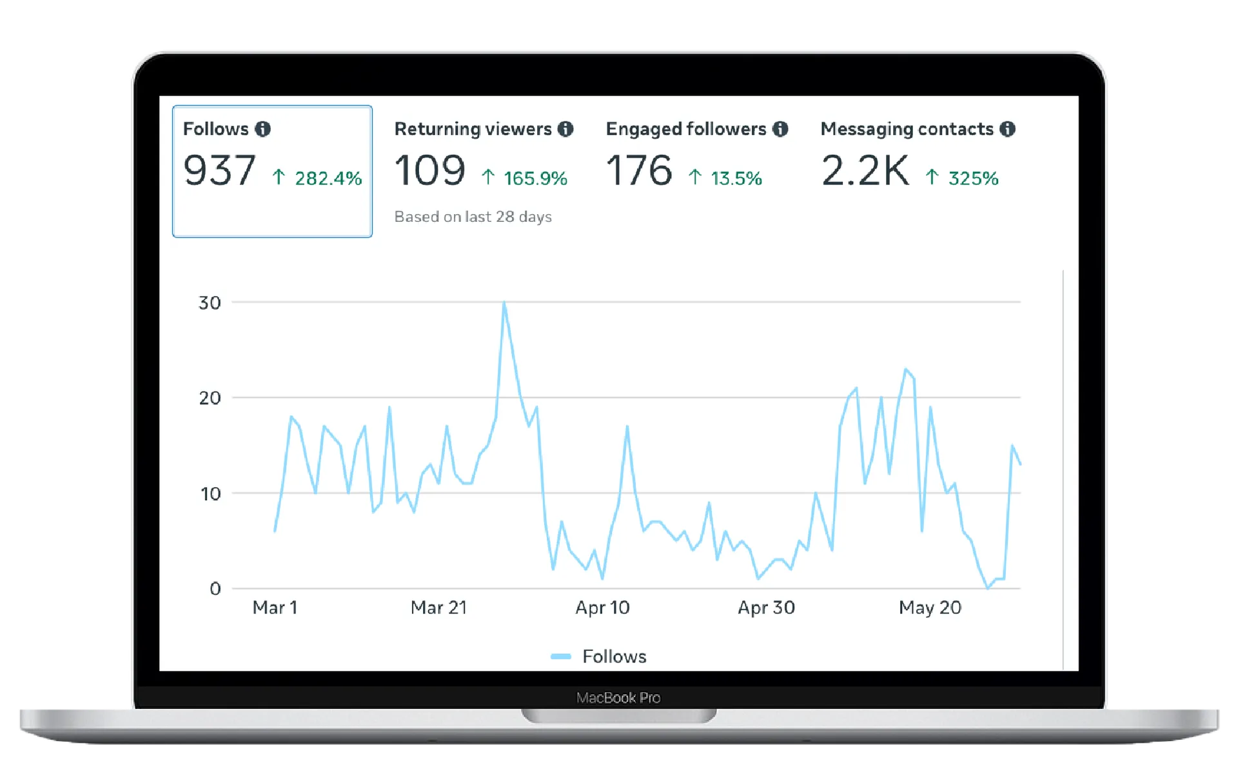This screenshot has height=767, width=1238.
Task: Open the Messaging contacts metric
Action: point(906,129)
